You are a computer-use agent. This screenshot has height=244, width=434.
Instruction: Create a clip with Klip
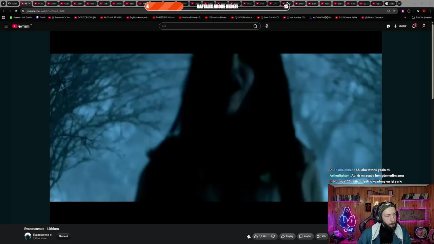[x=321, y=236]
